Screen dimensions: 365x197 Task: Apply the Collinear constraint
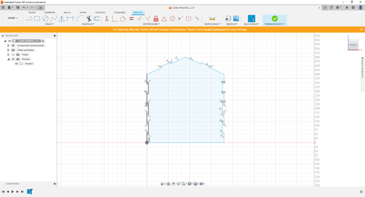pos(180,18)
